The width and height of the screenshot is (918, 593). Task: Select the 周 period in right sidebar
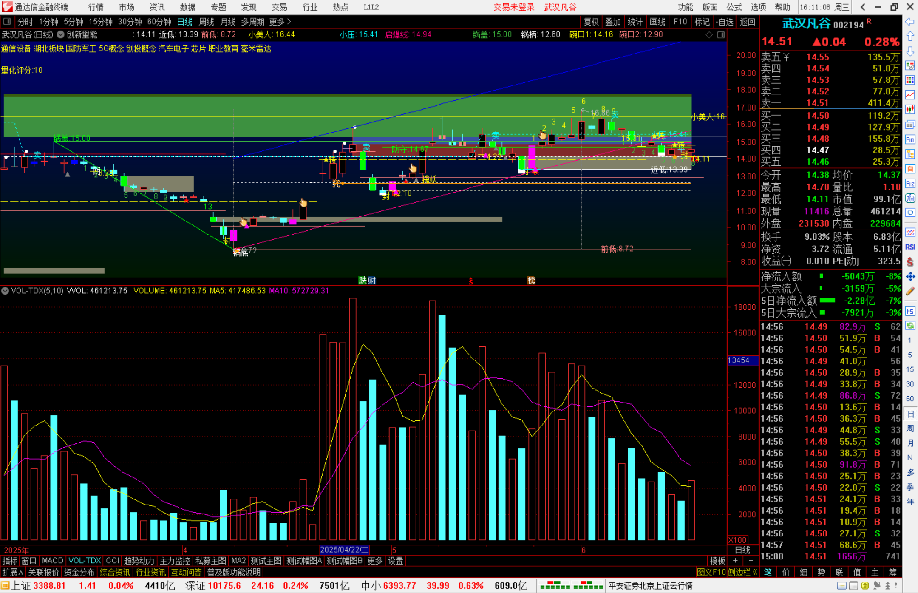pyautogui.click(x=910, y=428)
